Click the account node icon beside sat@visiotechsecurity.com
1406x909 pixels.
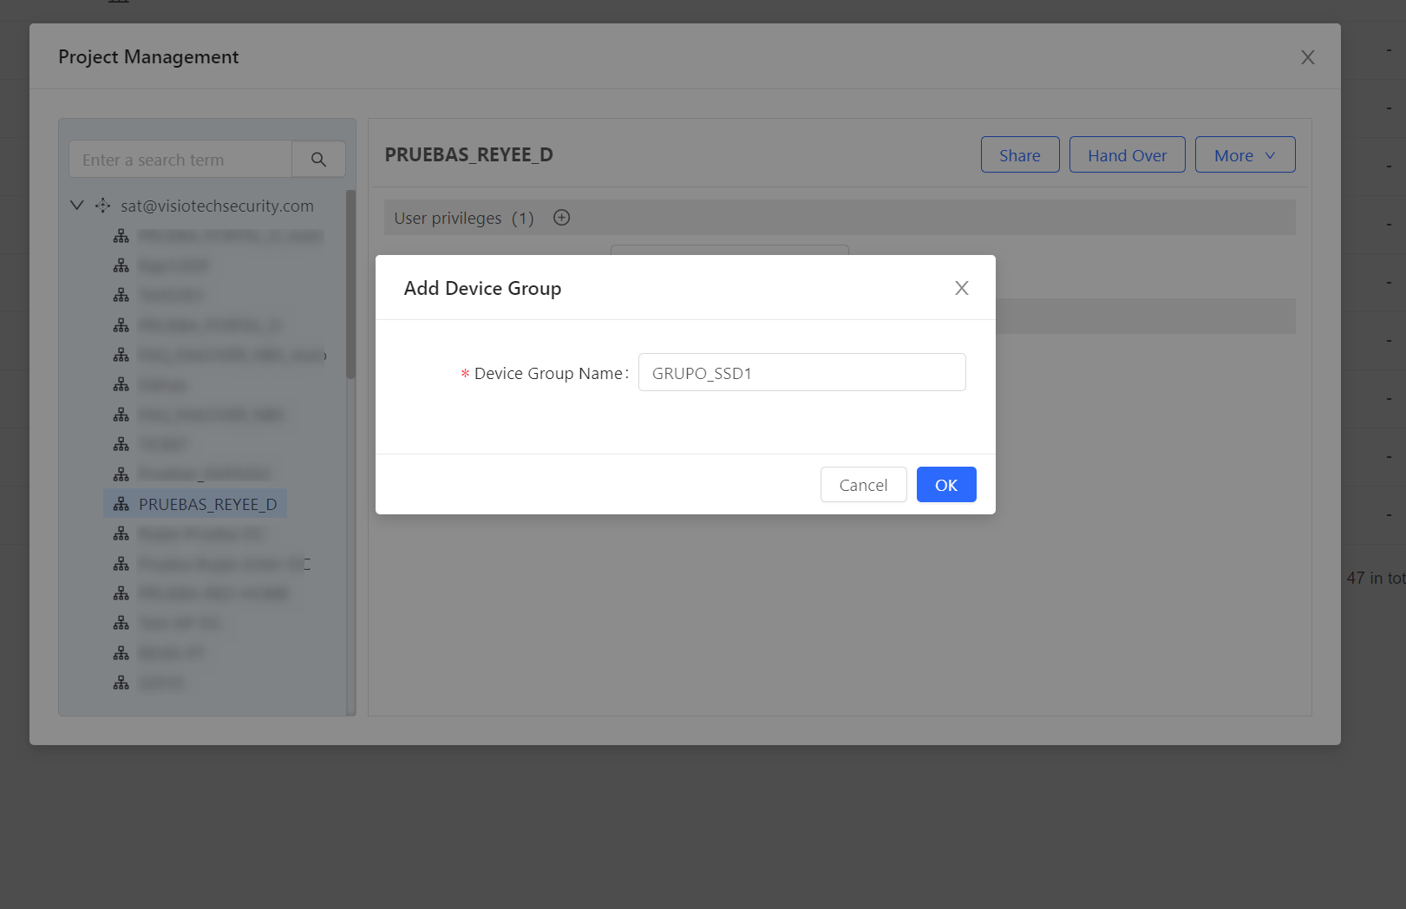point(102,206)
